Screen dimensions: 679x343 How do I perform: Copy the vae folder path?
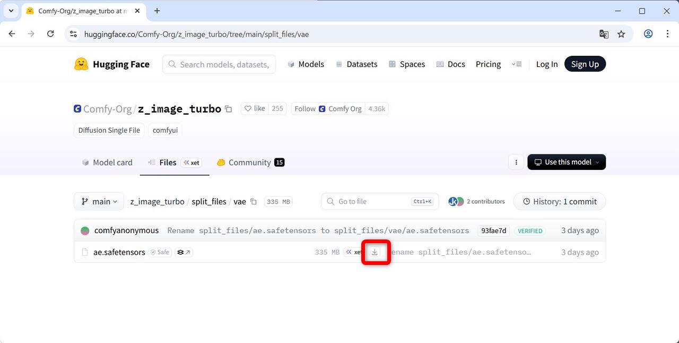pos(254,202)
